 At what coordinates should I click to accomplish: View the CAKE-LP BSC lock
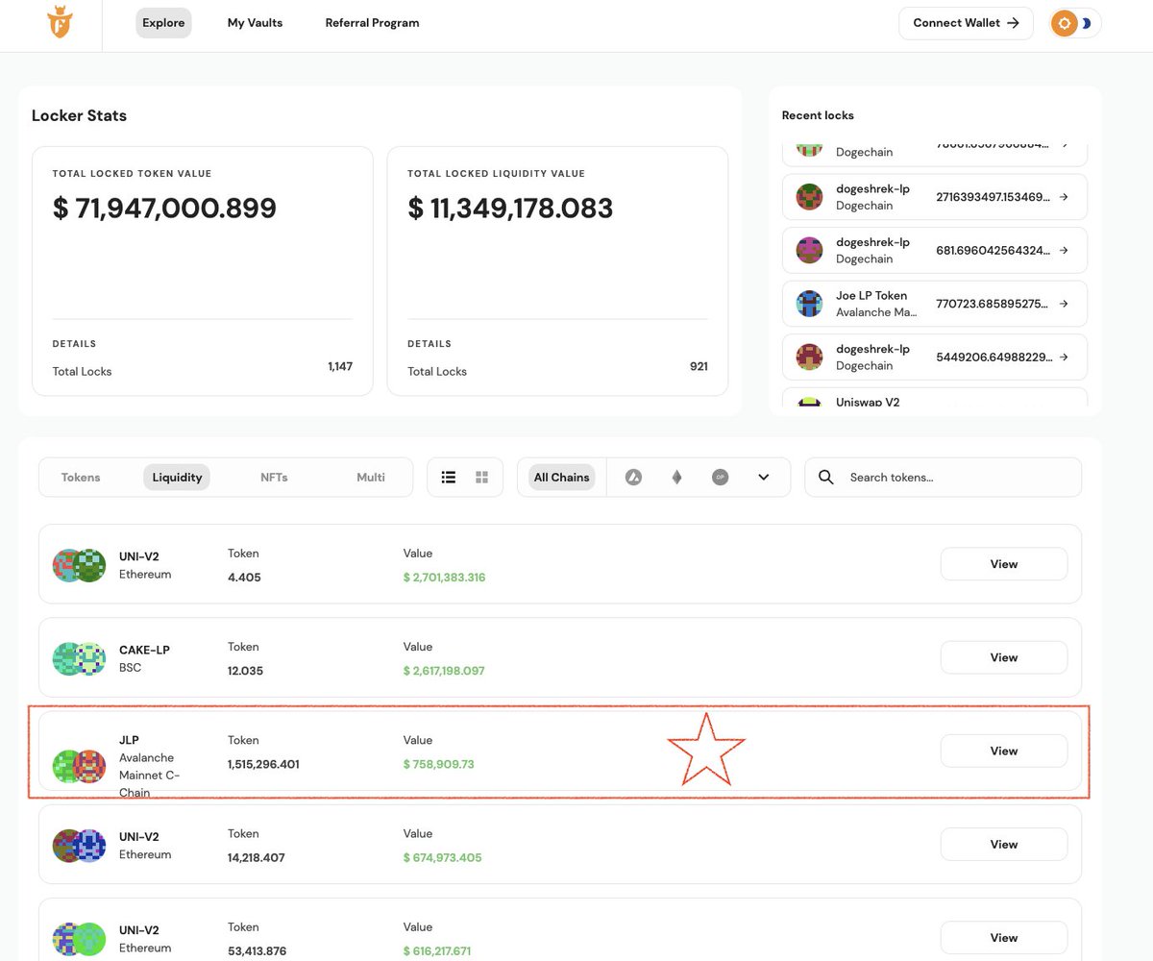coord(1004,657)
